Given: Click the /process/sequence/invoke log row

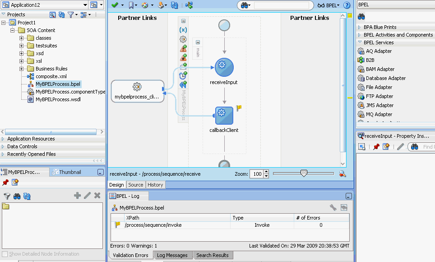Looking at the screenshot, I should tap(230, 225).
